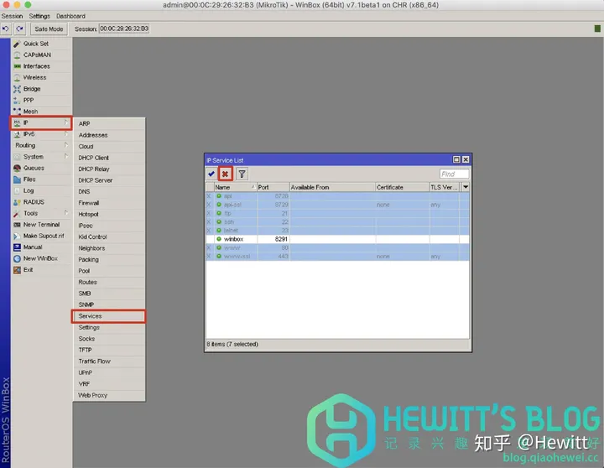Viewport: 604px width, 468px height.
Task: Expand the Routing submenu arrow
Action: [x=66, y=145]
